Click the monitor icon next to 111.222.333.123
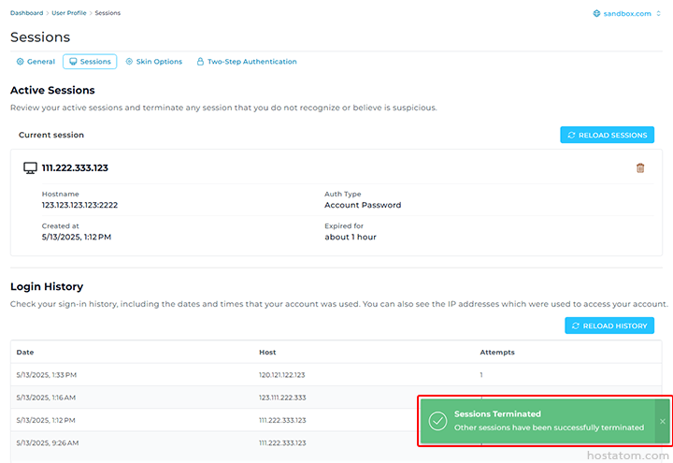The height and width of the screenshot is (463, 673). [30, 168]
